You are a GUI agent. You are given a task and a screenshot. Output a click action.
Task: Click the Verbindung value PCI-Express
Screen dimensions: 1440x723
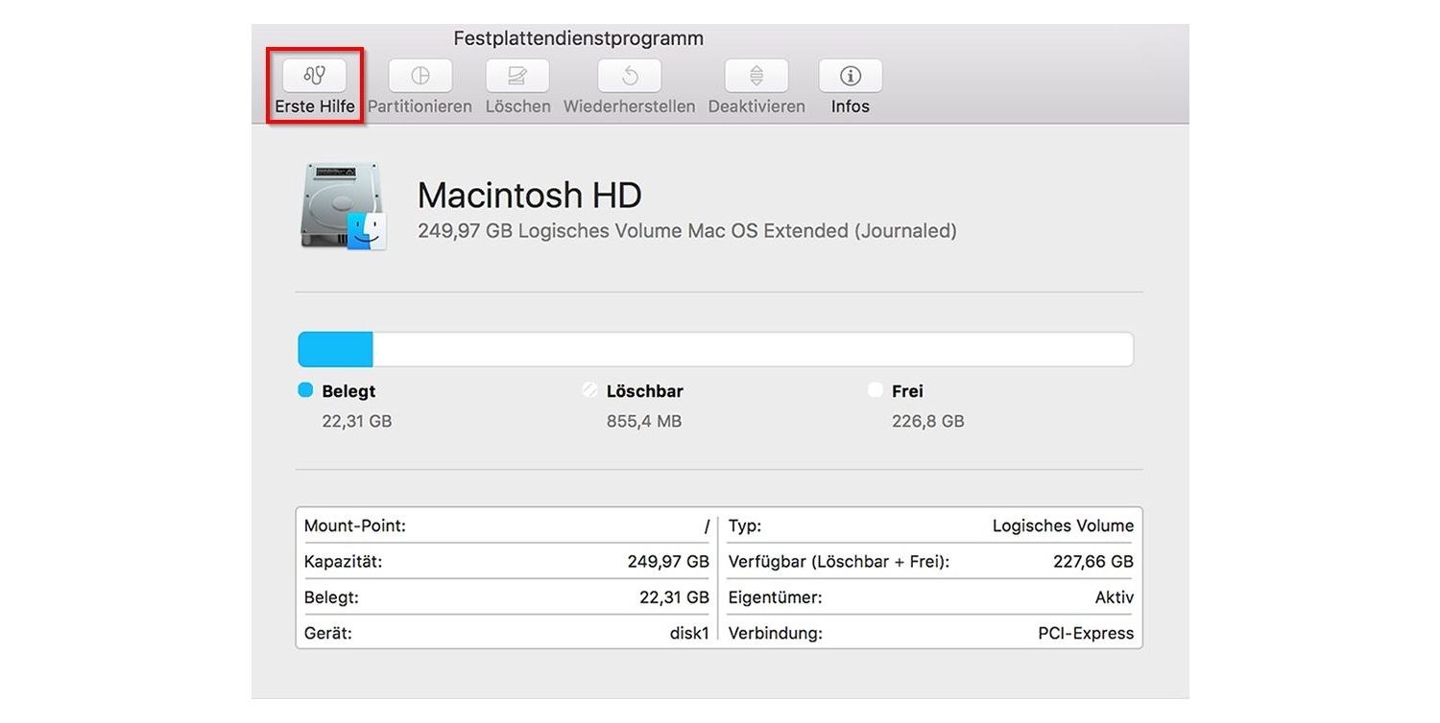click(x=1086, y=634)
